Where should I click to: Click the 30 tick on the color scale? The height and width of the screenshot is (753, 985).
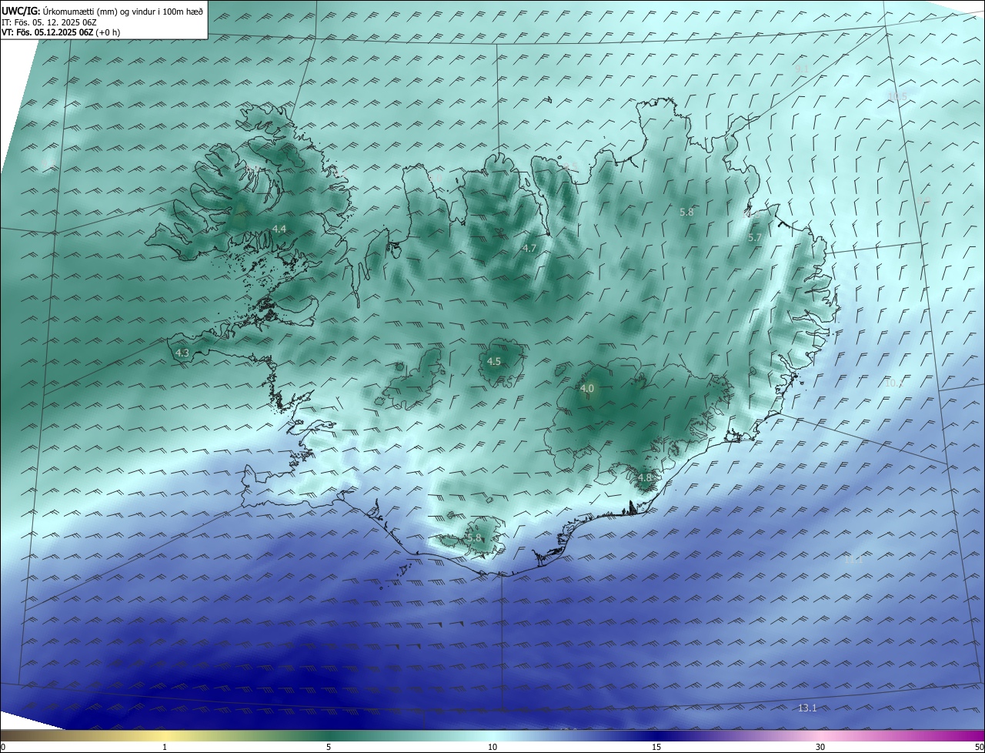820,747
